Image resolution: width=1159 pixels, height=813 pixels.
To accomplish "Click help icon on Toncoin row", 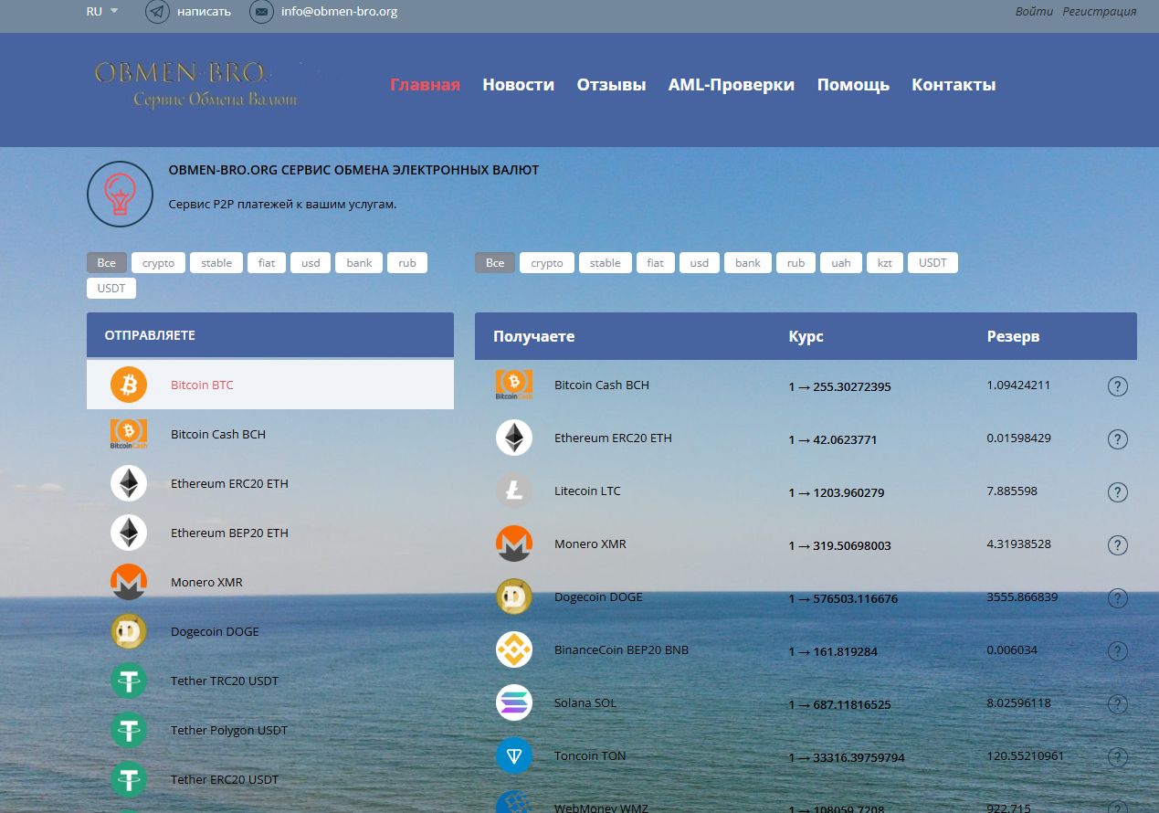I will (x=1117, y=757).
